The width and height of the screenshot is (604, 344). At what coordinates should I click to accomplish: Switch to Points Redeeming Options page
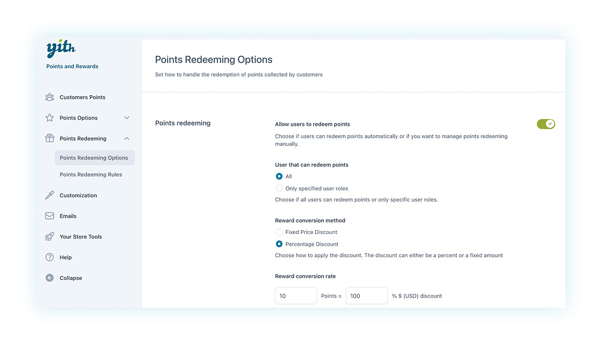(x=94, y=157)
